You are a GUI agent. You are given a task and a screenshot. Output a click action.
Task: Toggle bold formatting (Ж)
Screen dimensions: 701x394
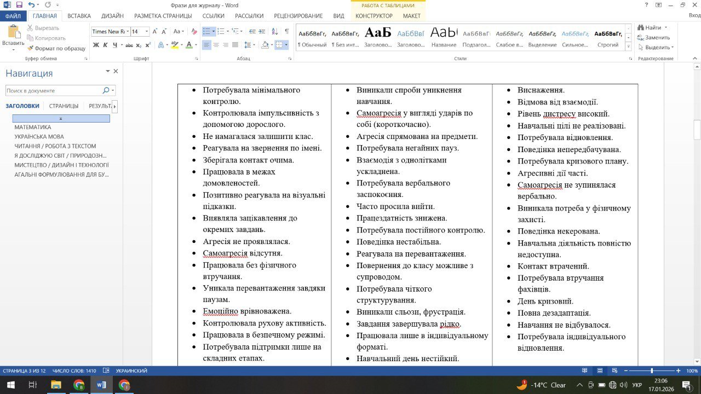(x=96, y=45)
